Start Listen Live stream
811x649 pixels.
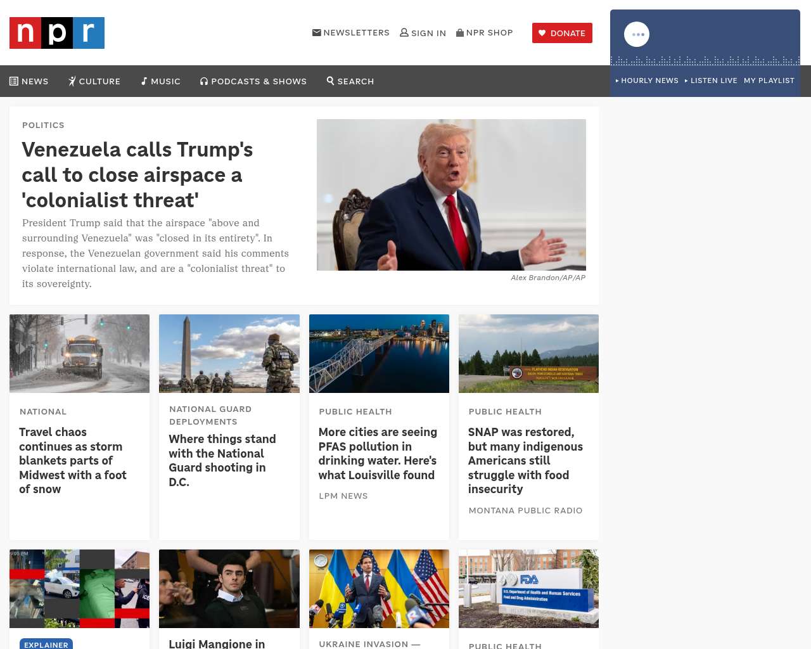pos(711,80)
